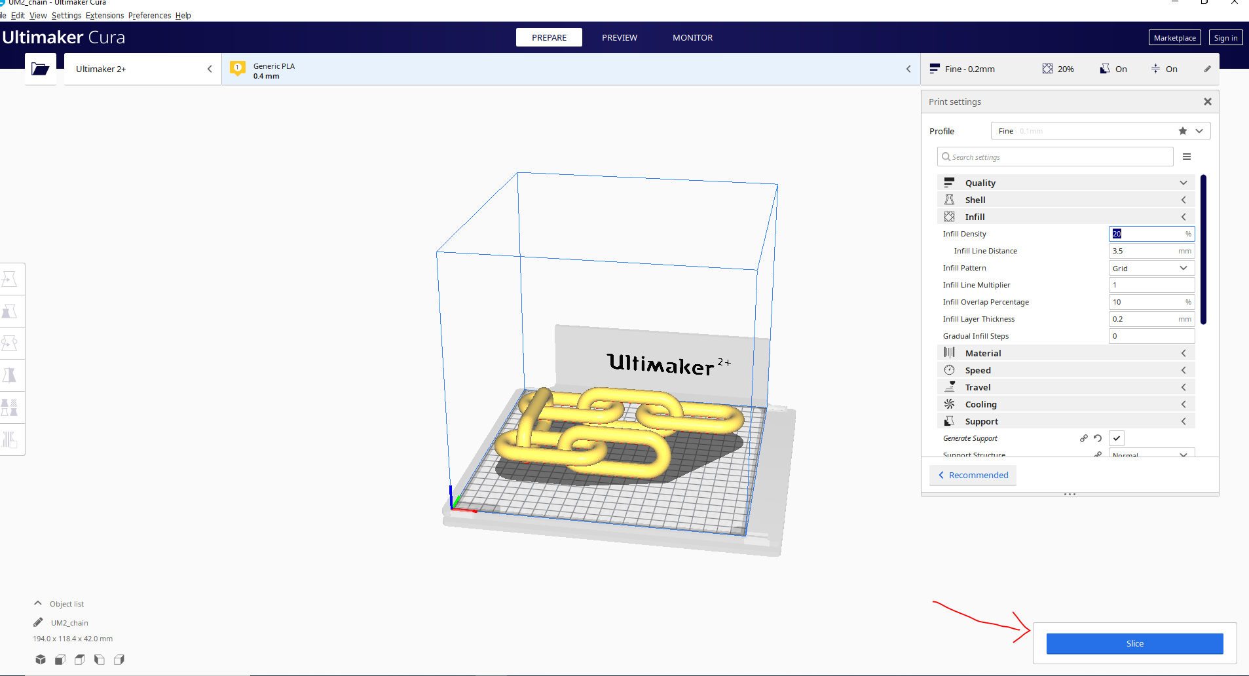Select UM2_chain in the object list

click(x=69, y=623)
